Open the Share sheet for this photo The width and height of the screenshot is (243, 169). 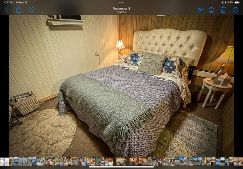(x=19, y=10)
